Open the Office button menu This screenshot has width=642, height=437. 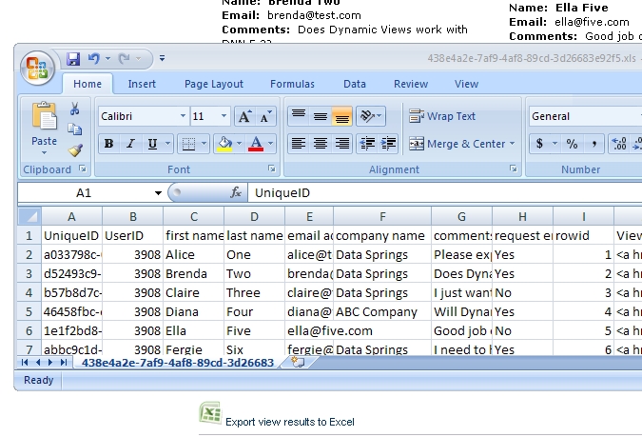pos(37,68)
